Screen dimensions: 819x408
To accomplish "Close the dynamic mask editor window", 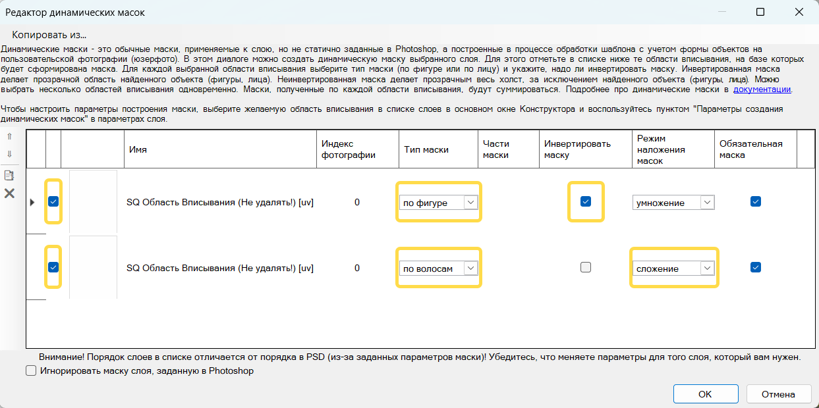I will pos(799,12).
